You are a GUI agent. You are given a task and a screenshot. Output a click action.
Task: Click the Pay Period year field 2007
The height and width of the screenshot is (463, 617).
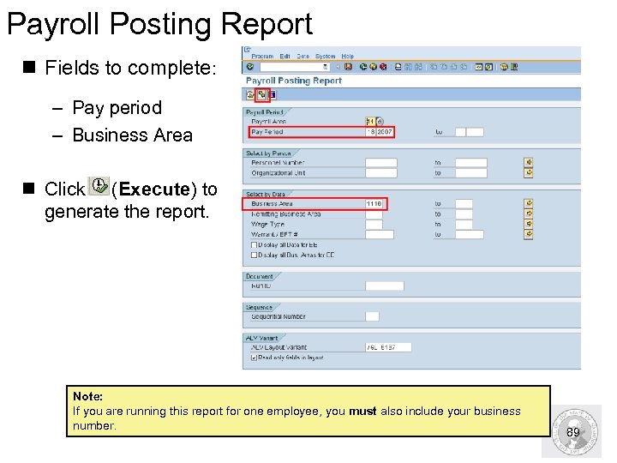pos(385,132)
